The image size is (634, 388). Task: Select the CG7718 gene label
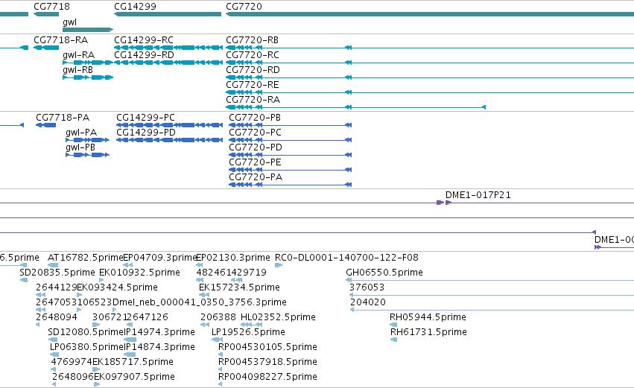coord(51,7)
